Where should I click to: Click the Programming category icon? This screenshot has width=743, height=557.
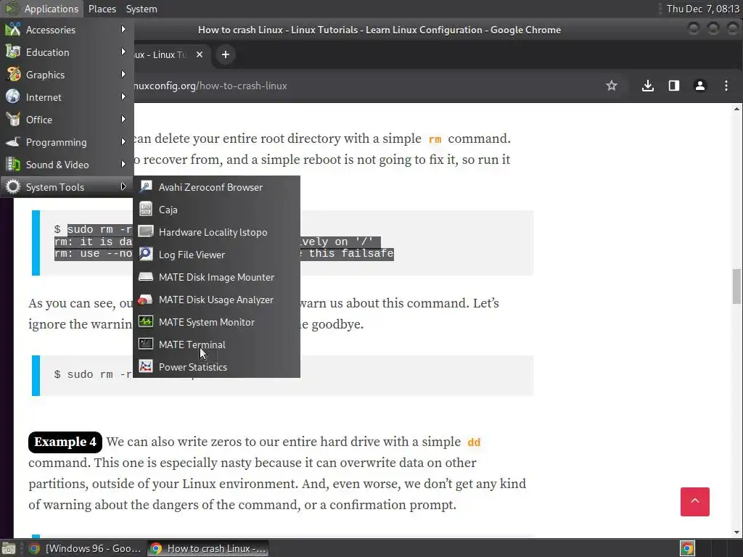[13, 142]
